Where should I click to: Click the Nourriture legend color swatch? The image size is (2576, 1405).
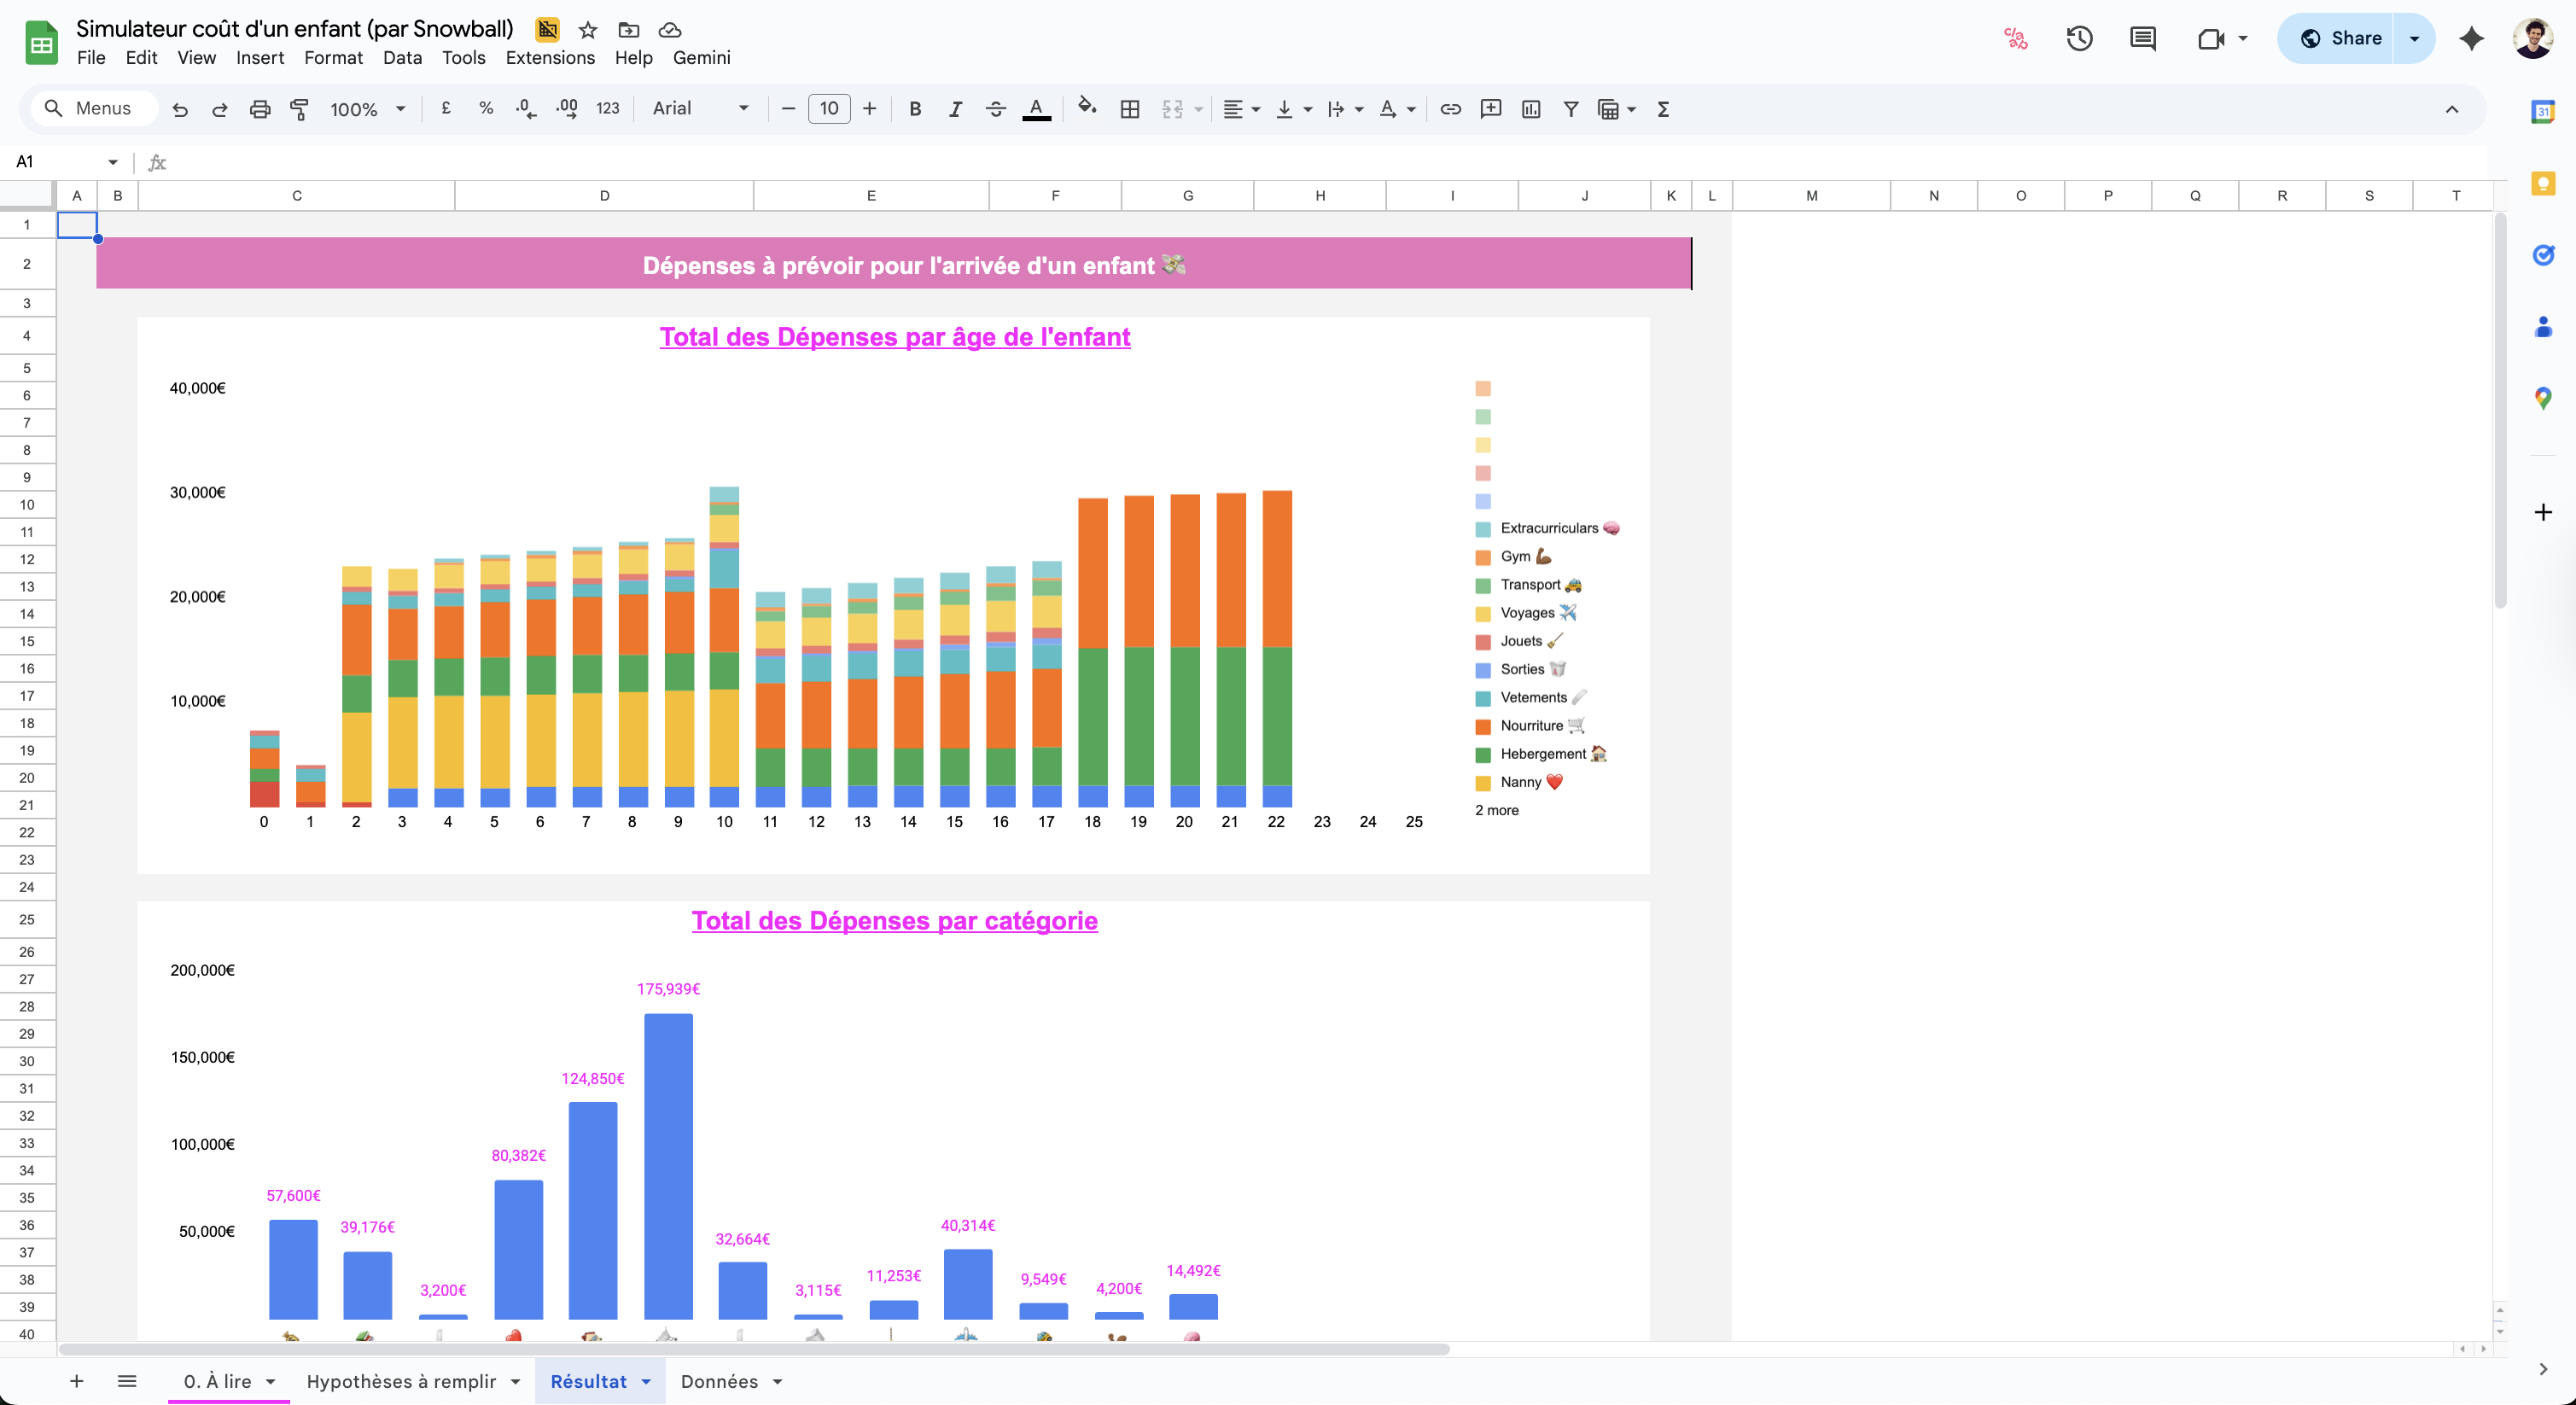1483,727
